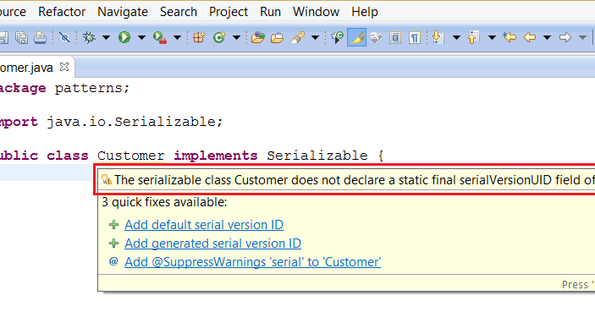Image resolution: width=595 pixels, height=312 pixels.
Task: Launch Debug with the bug icon
Action: click(89, 37)
